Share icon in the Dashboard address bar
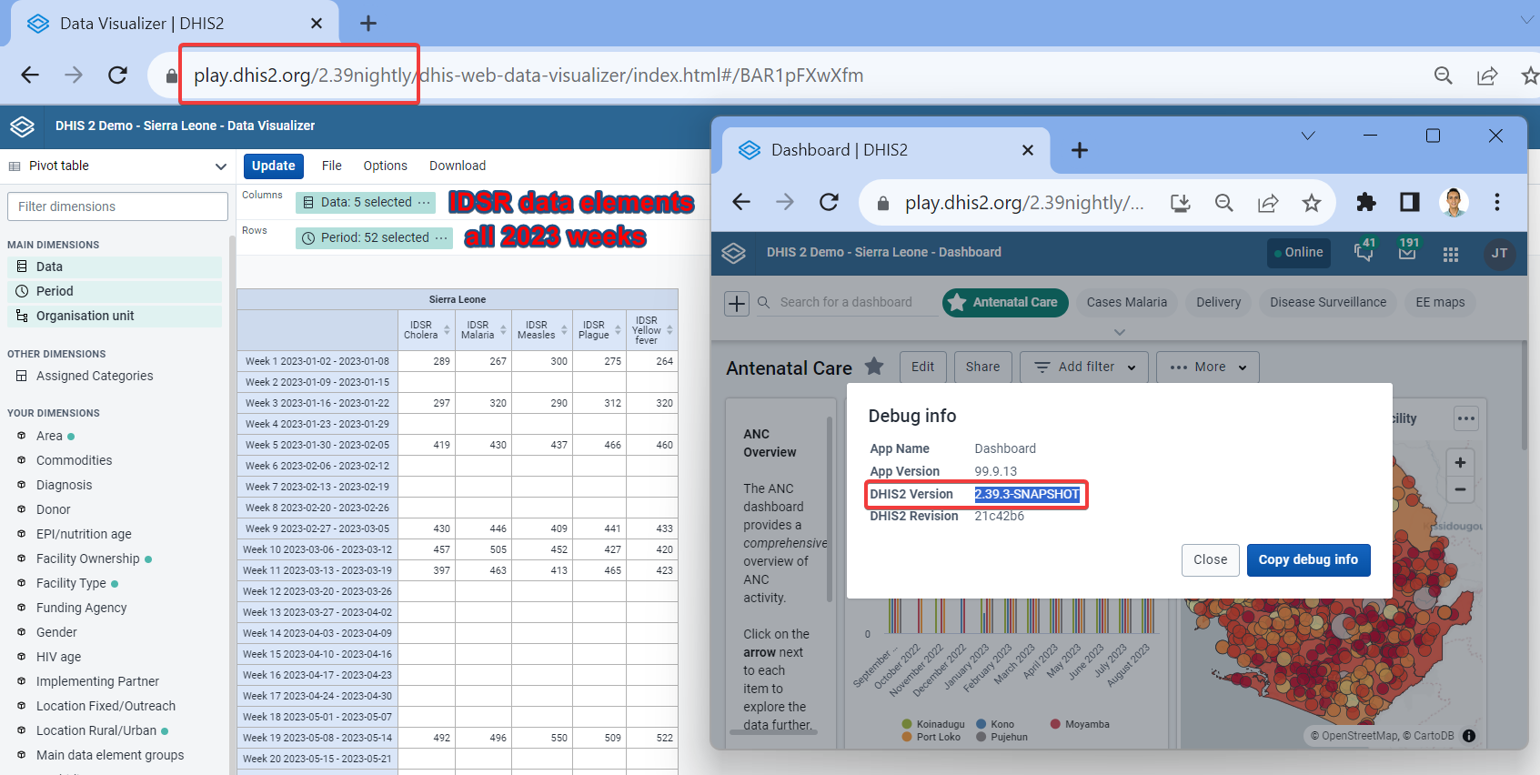Image resolution: width=1540 pixels, height=775 pixels. click(1268, 203)
